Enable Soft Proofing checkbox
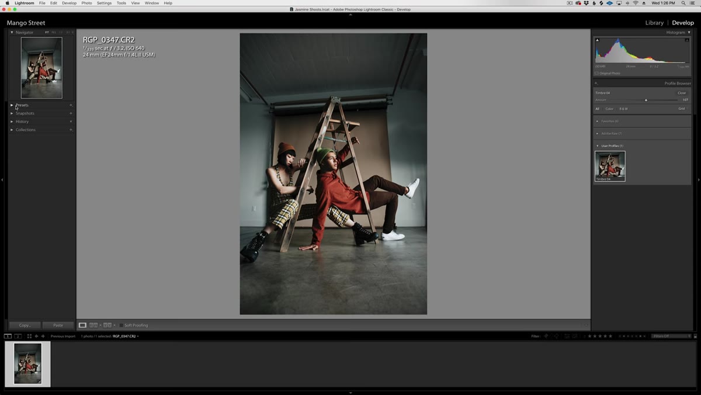The width and height of the screenshot is (701, 395). (122, 325)
